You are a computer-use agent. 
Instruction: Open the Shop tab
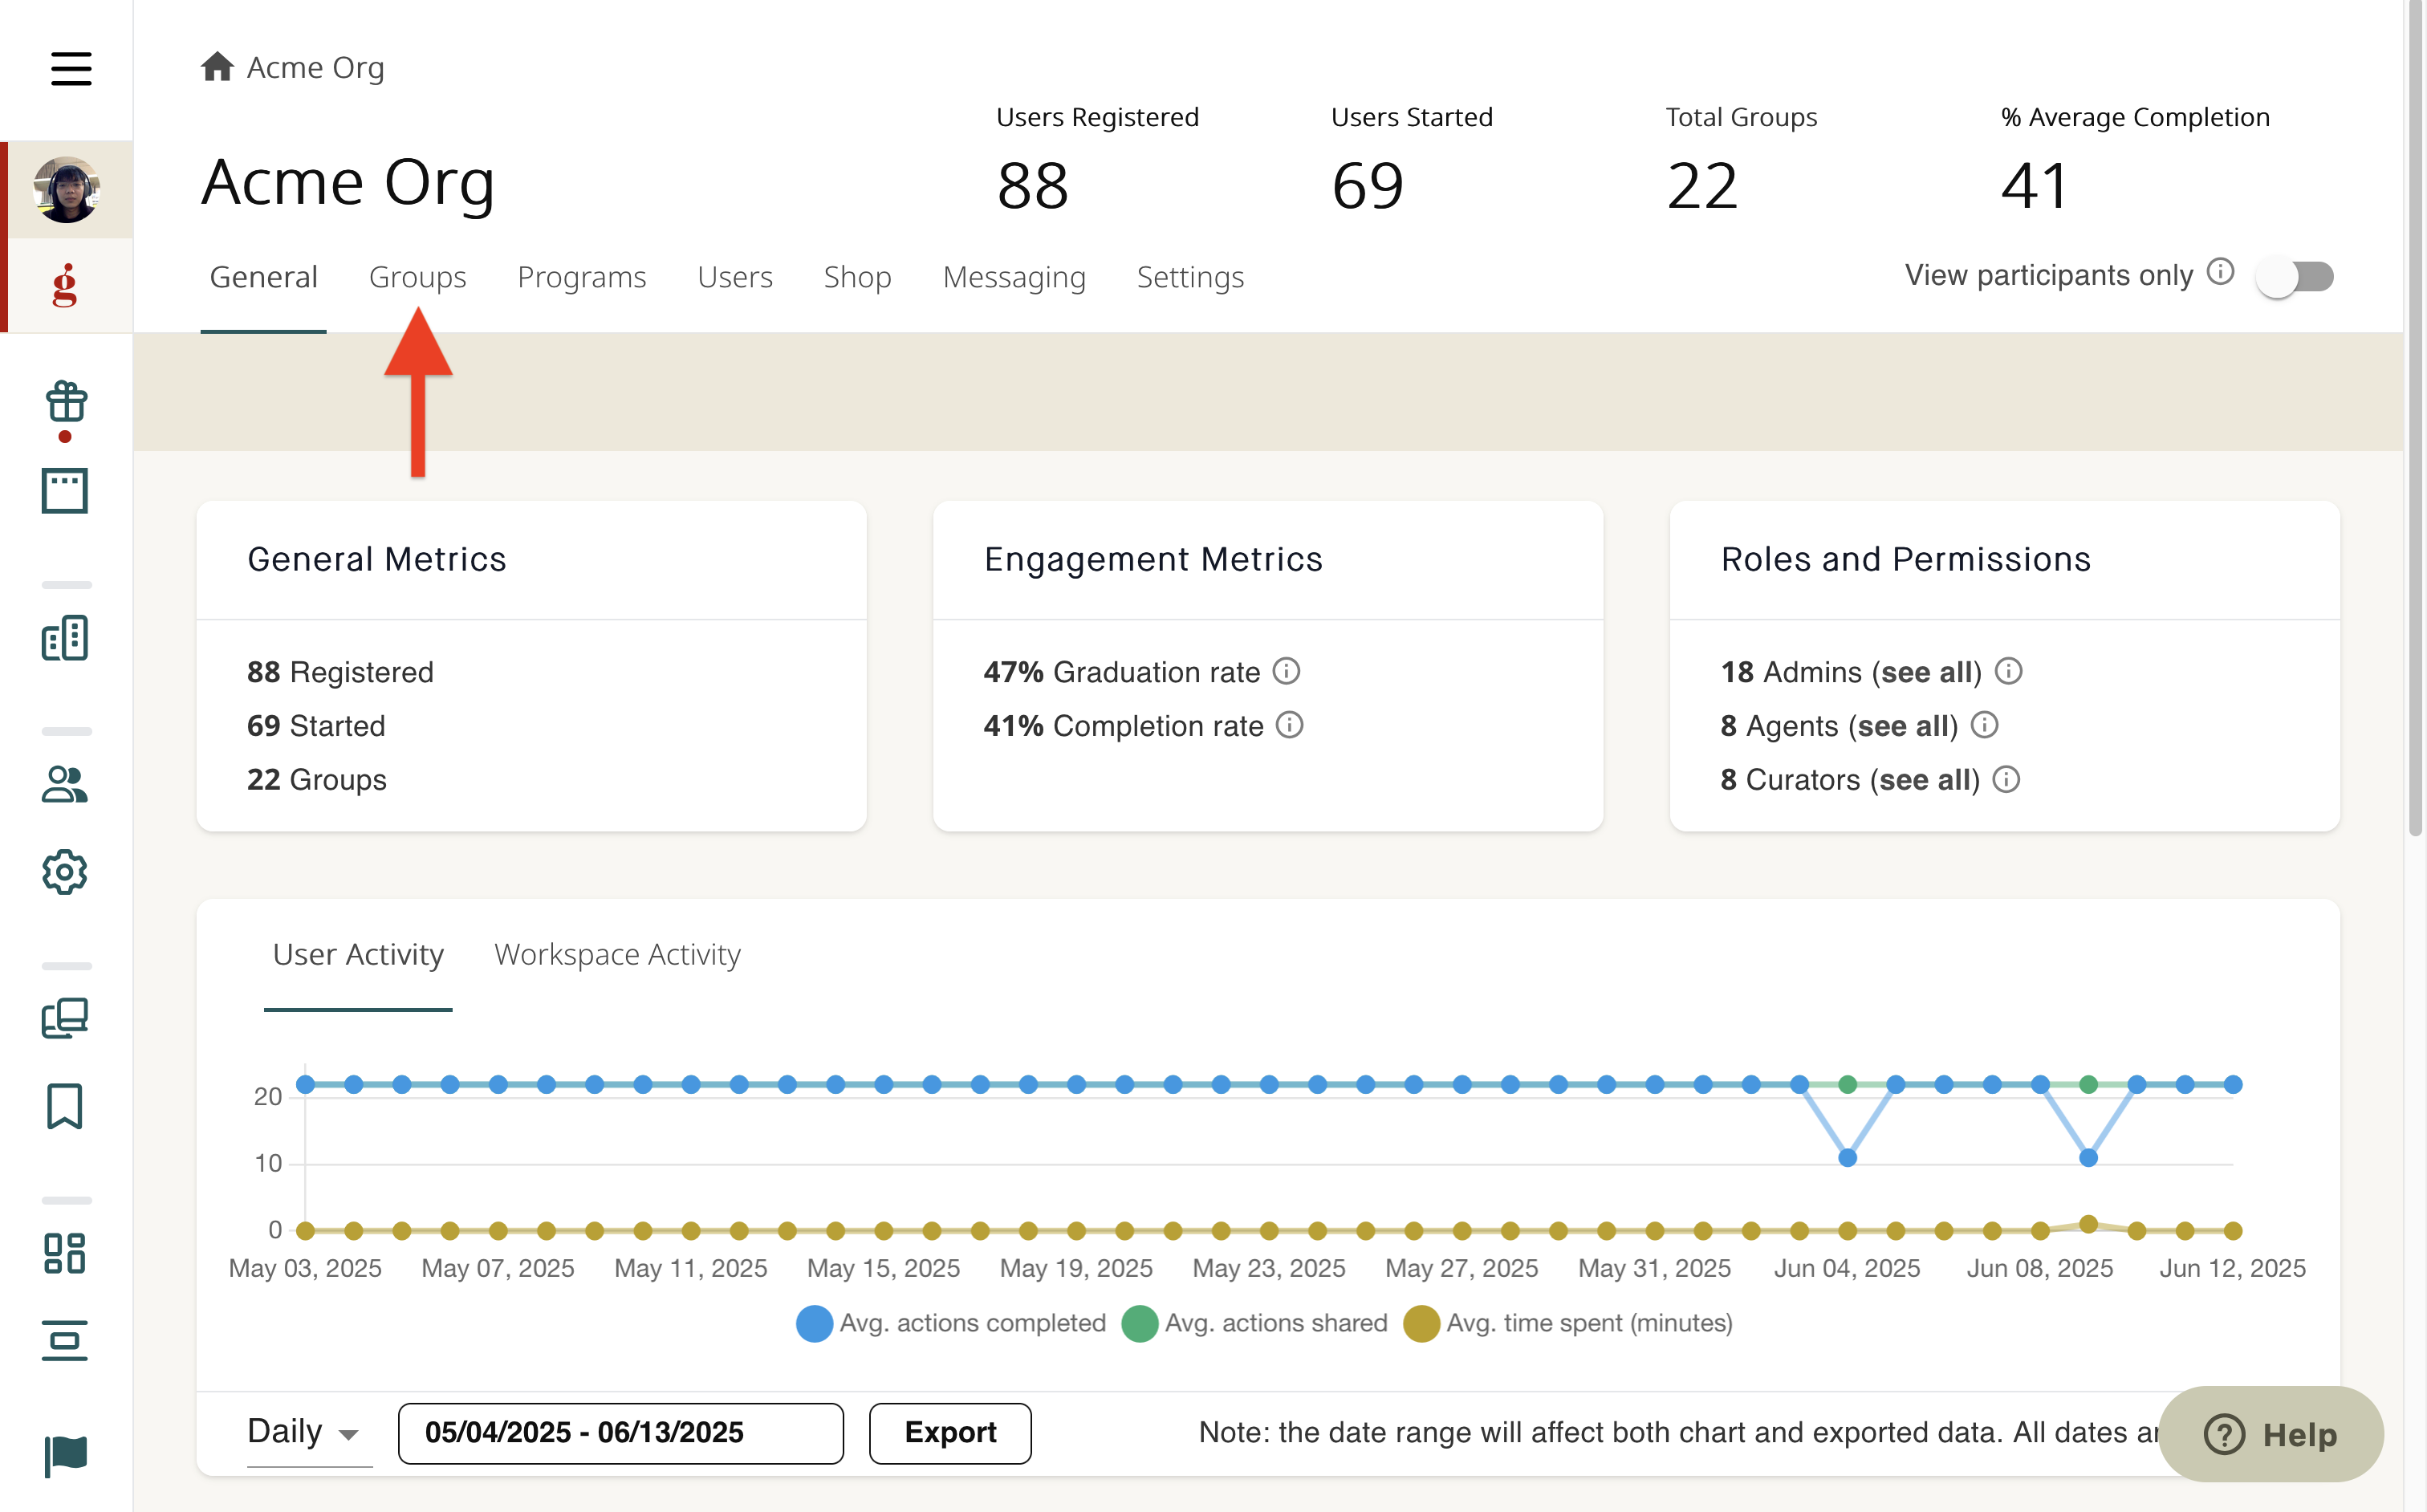click(857, 277)
